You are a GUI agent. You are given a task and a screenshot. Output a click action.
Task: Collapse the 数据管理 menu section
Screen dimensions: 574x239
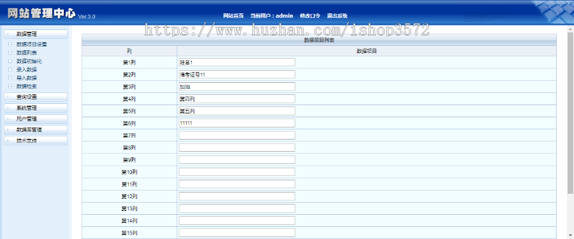(x=36, y=34)
